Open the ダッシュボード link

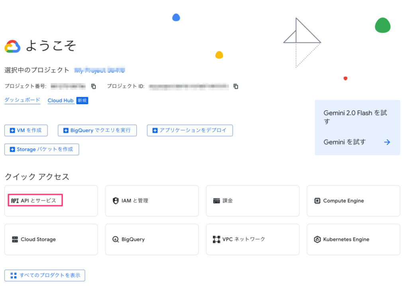click(22, 100)
